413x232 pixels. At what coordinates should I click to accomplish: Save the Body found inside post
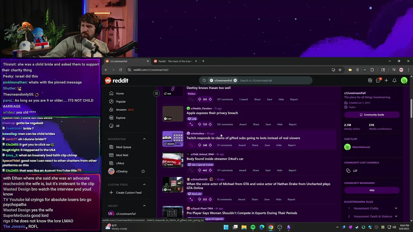point(267,170)
